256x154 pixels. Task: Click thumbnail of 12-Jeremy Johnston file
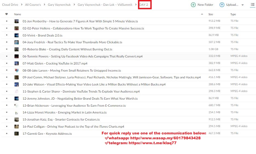pyautogui.click(x=16, y=98)
